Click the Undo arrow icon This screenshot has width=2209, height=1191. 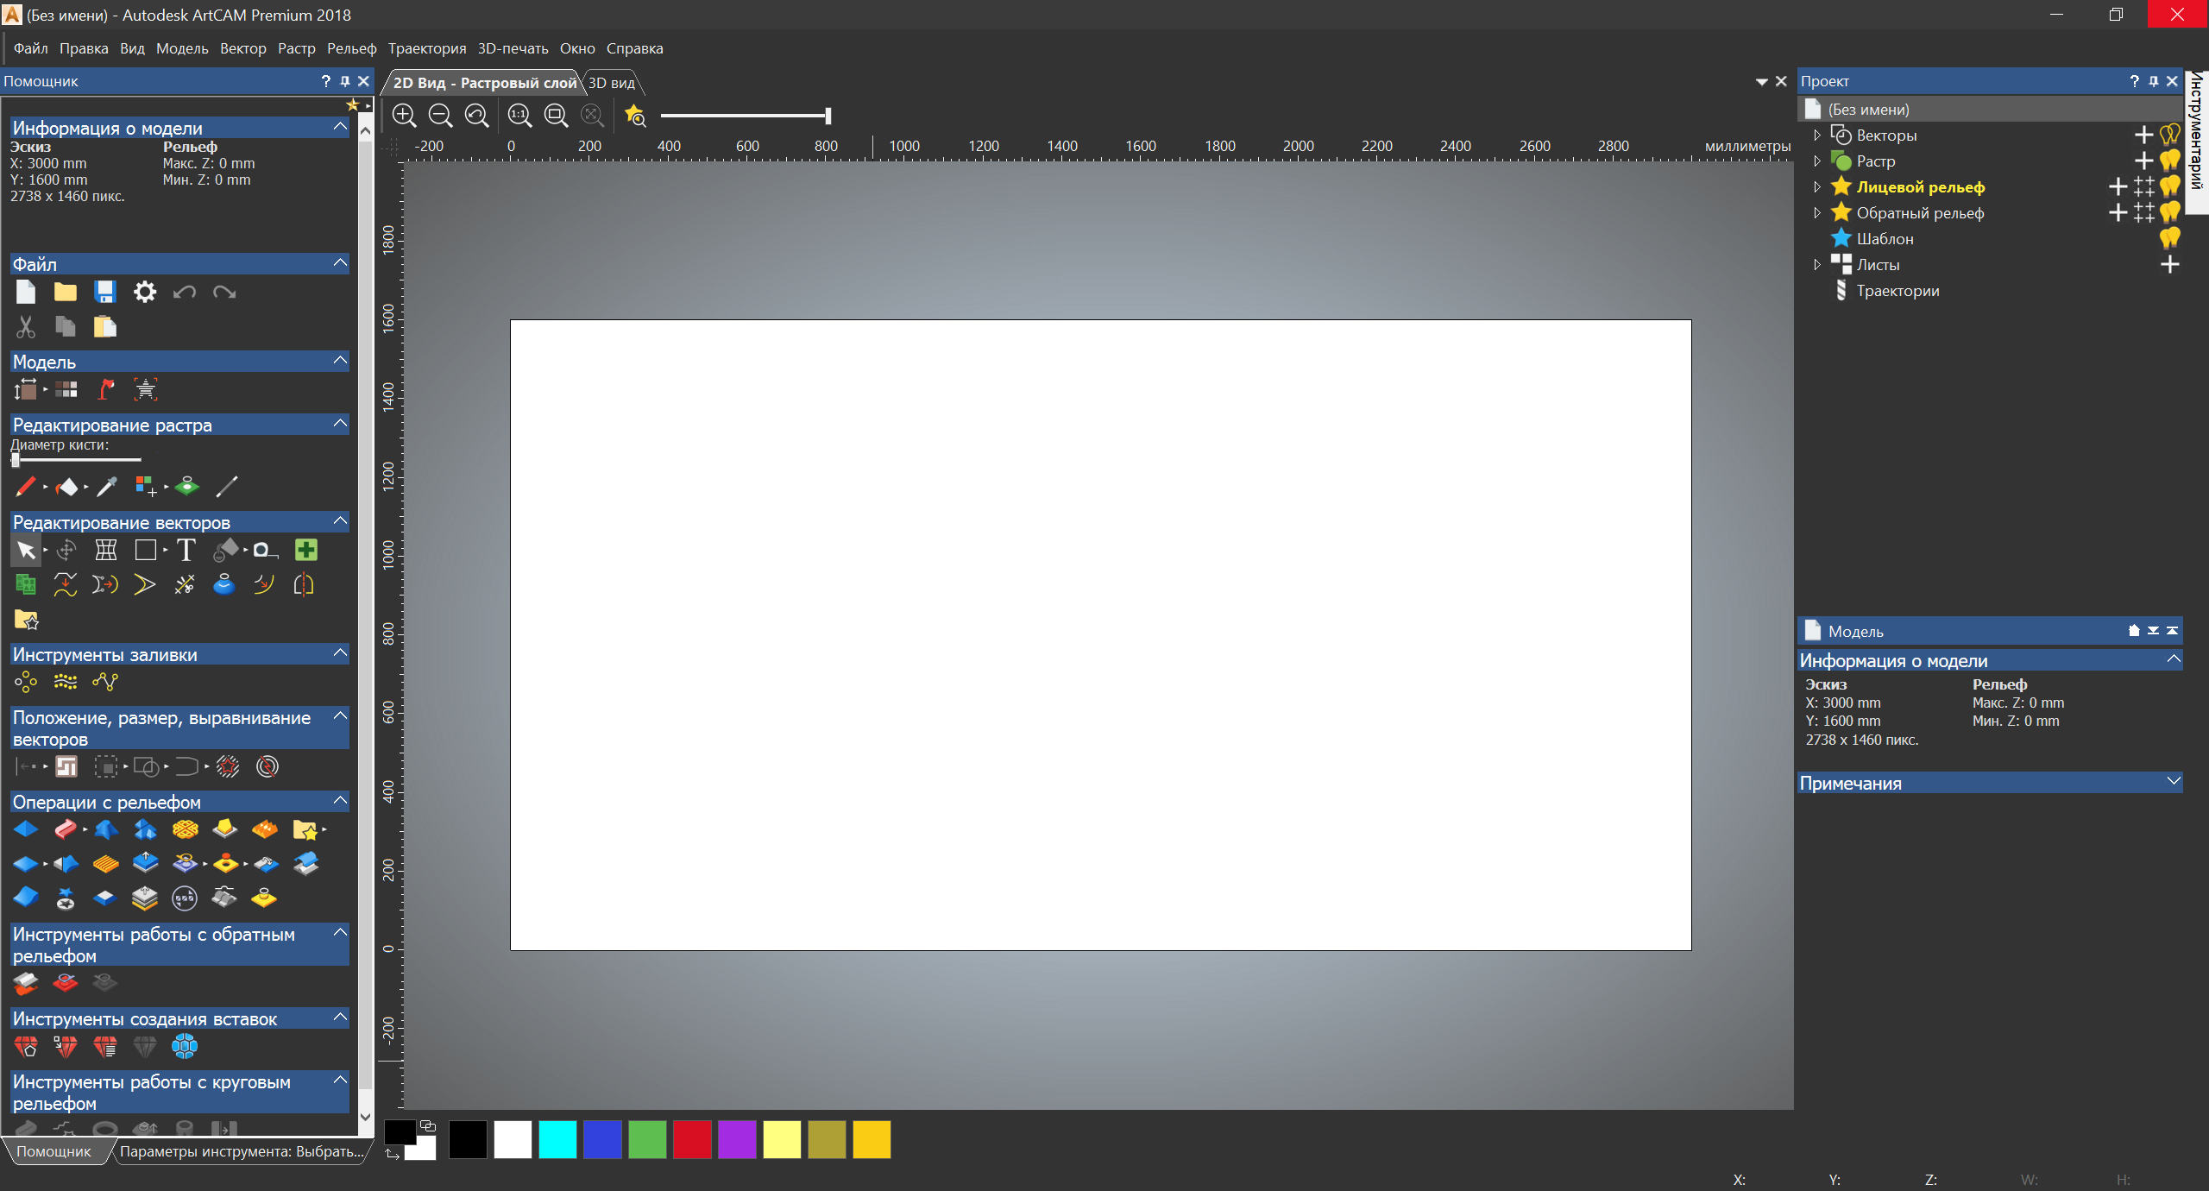click(x=184, y=292)
